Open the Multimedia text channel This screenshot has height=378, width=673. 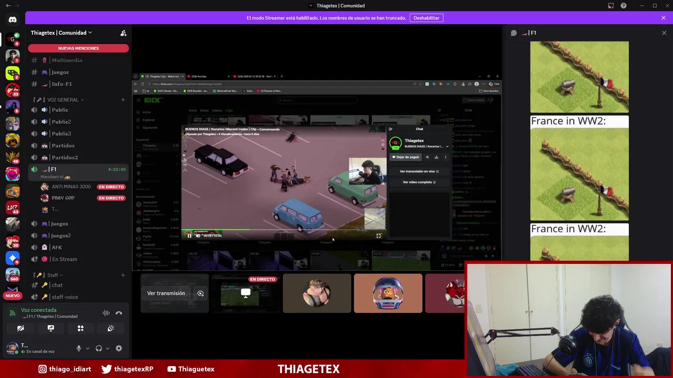click(78, 60)
